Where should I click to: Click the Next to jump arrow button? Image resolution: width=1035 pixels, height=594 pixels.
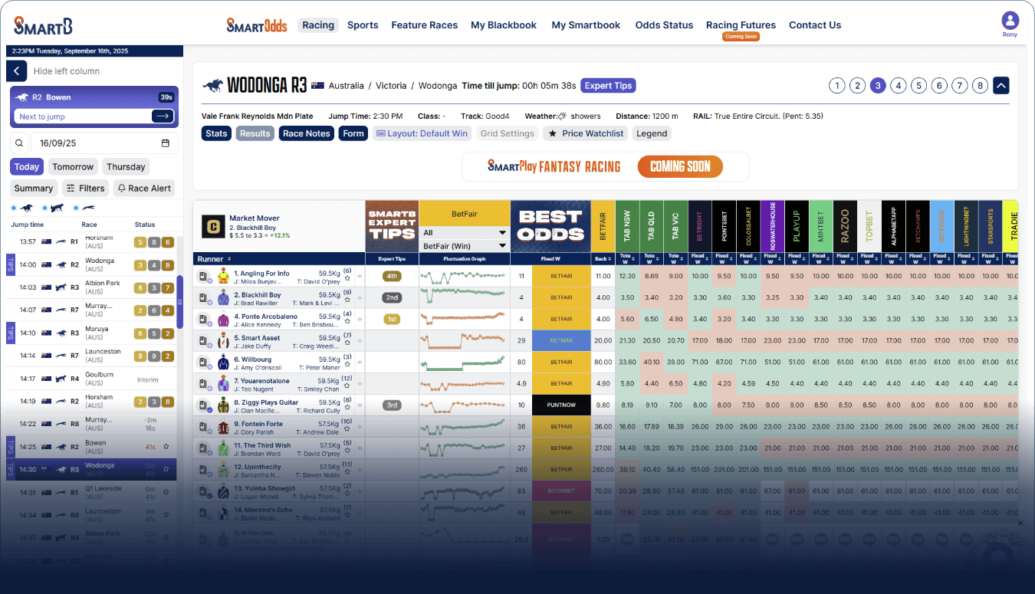(x=162, y=117)
